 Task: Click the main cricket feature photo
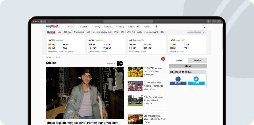tap(85, 93)
